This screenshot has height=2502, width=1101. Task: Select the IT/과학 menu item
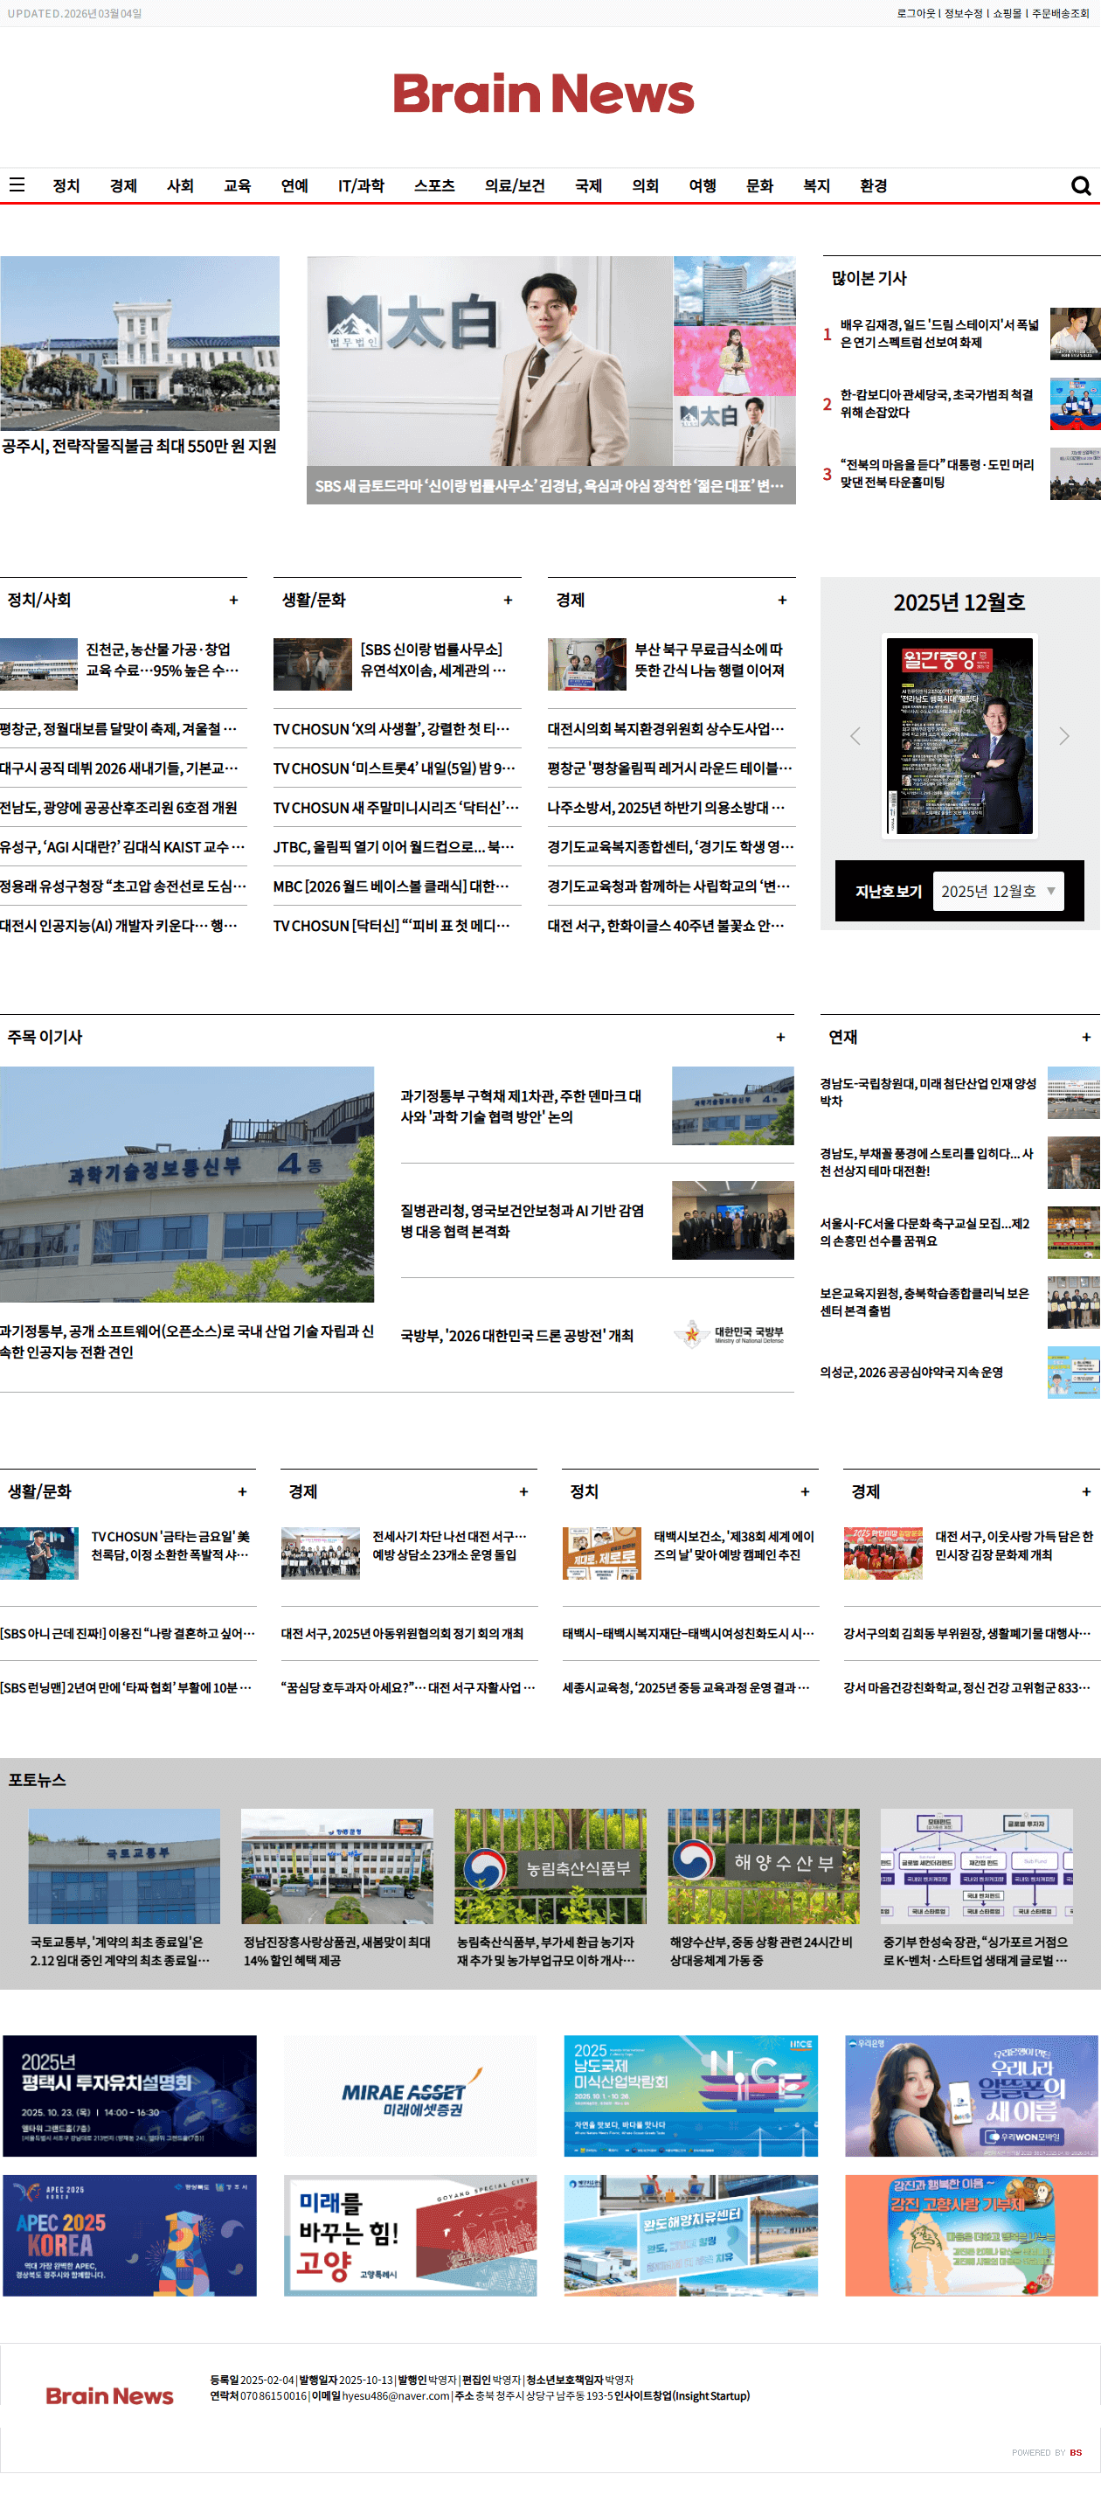pos(360,185)
